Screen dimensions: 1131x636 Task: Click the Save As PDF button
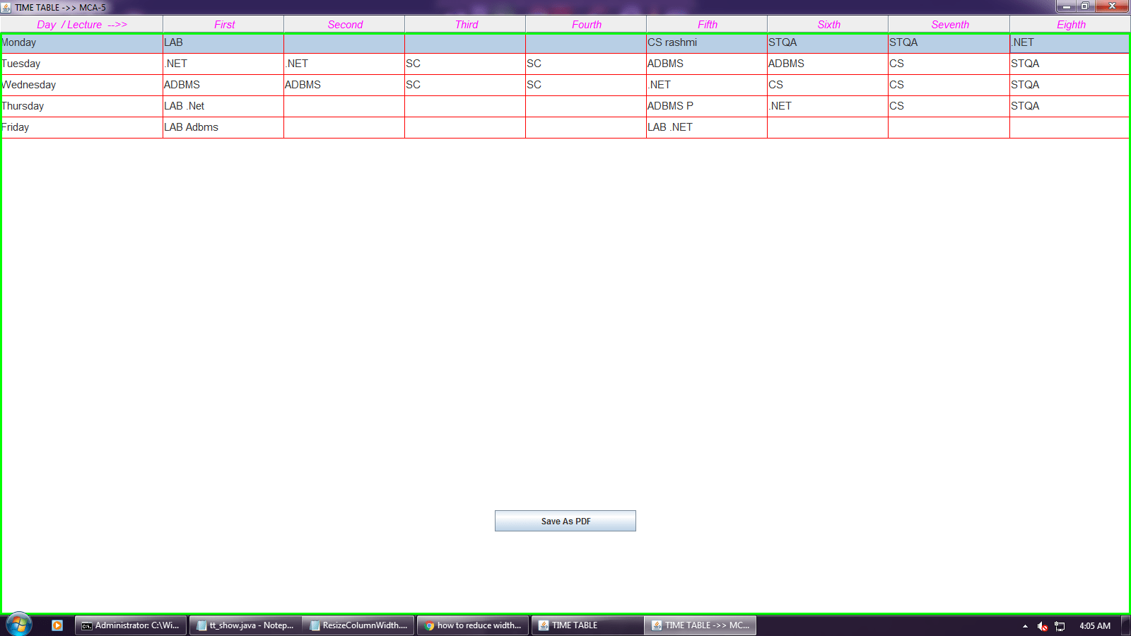click(565, 521)
